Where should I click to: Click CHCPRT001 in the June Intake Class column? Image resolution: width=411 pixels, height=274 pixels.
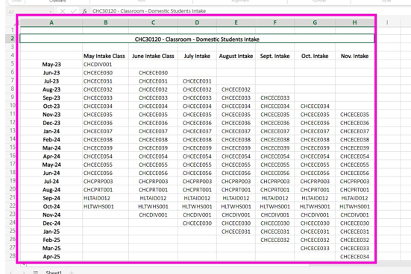click(x=153, y=190)
